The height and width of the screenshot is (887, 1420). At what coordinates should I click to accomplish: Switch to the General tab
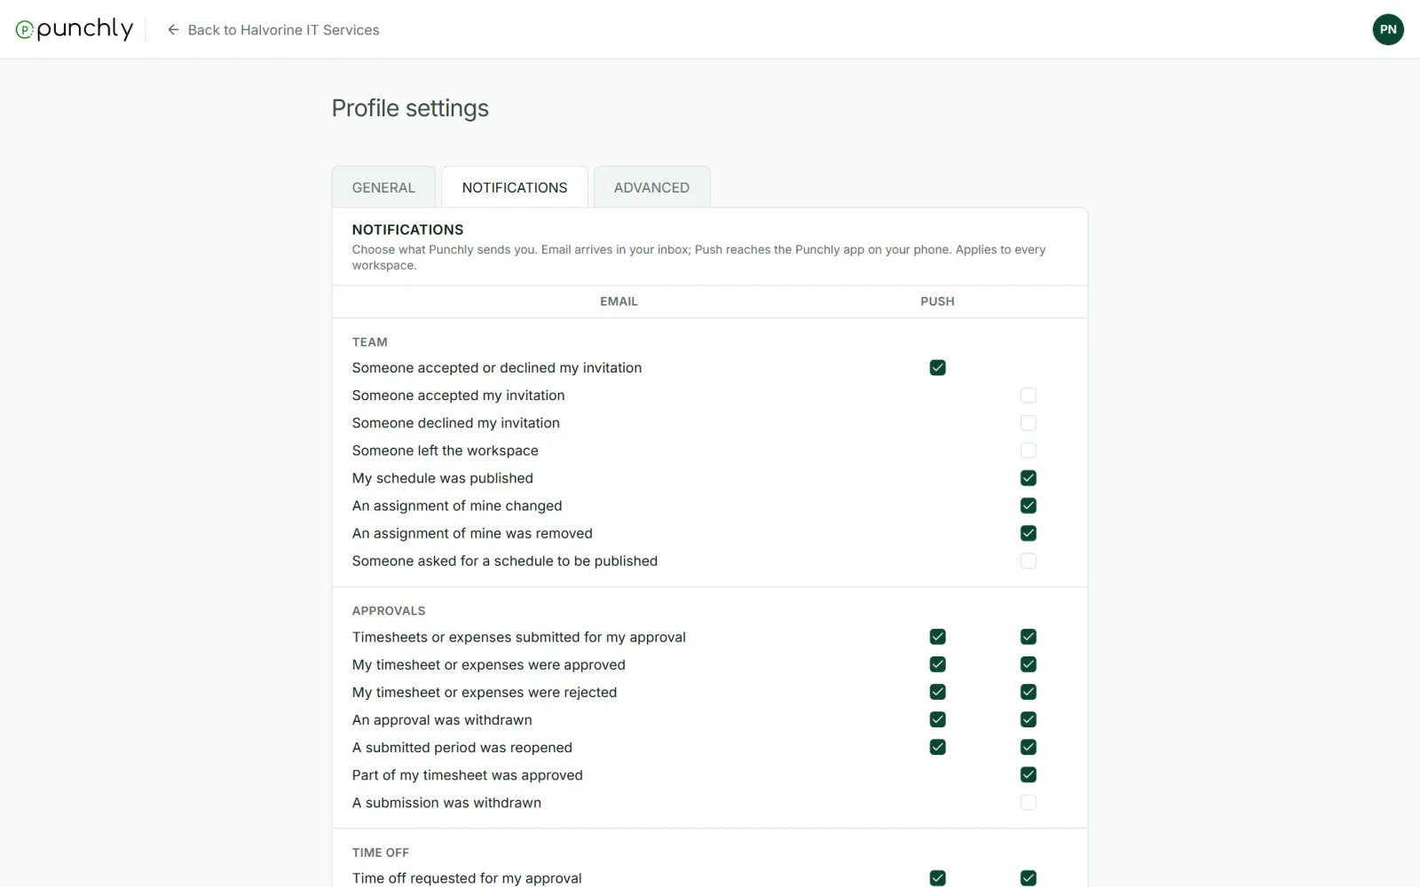click(x=383, y=187)
